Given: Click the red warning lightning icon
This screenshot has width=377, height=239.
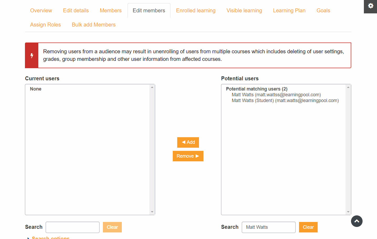Looking at the screenshot, I should click(32, 55).
